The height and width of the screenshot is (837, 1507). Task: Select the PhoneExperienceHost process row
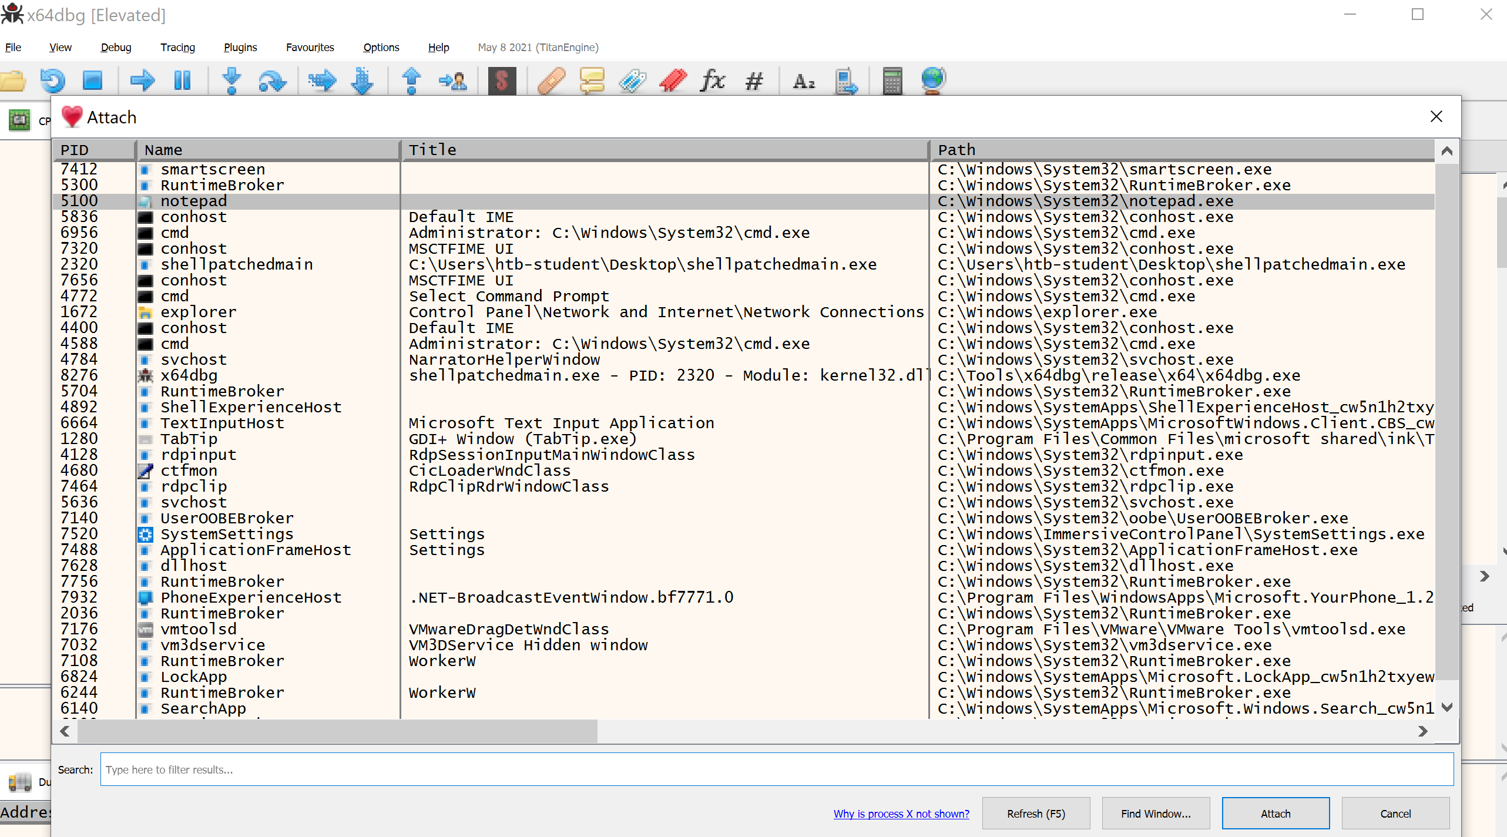coord(744,597)
